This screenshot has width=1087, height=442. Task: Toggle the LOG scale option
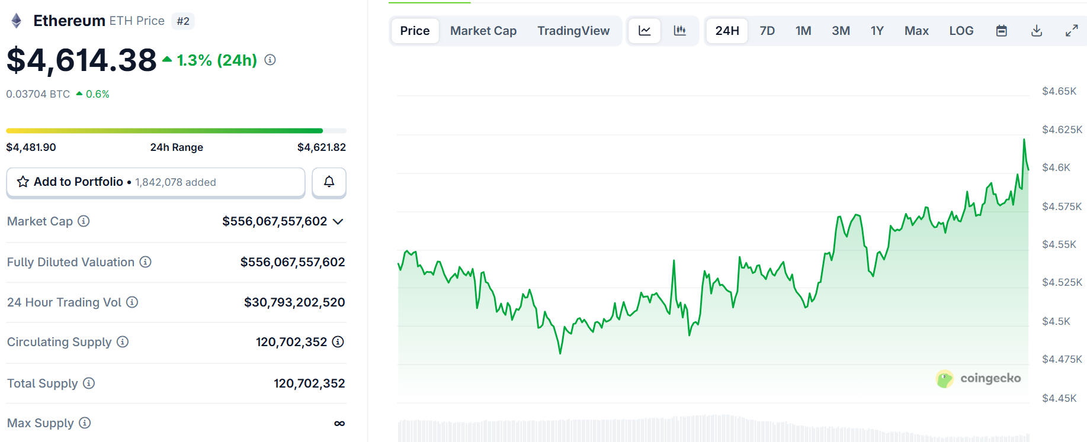(x=961, y=31)
